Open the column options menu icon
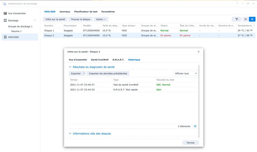257x152 pixels. [254, 26]
